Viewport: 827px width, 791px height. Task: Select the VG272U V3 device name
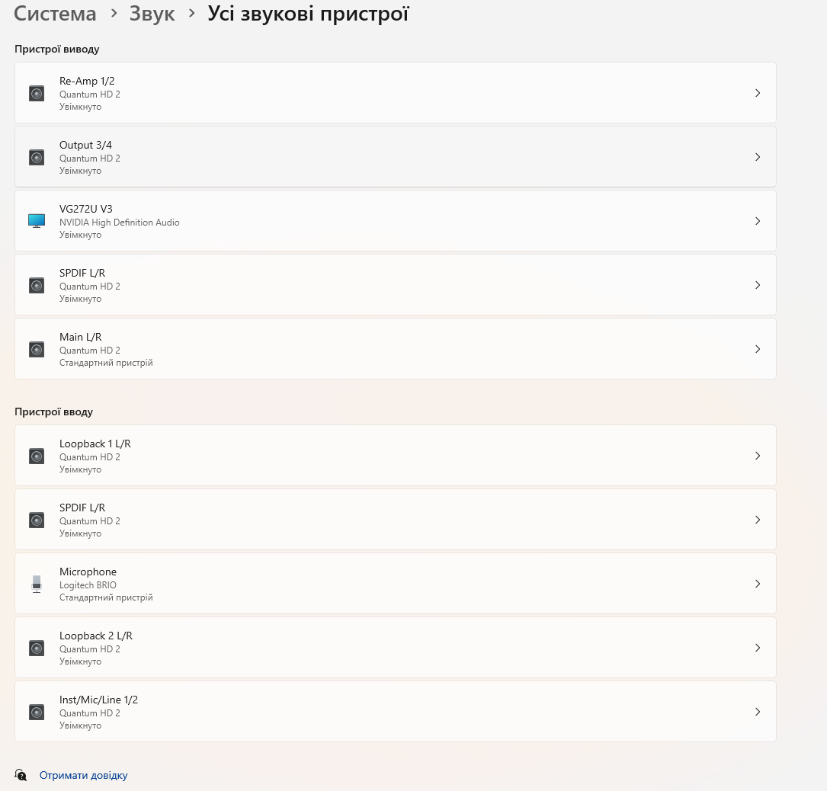click(x=86, y=209)
